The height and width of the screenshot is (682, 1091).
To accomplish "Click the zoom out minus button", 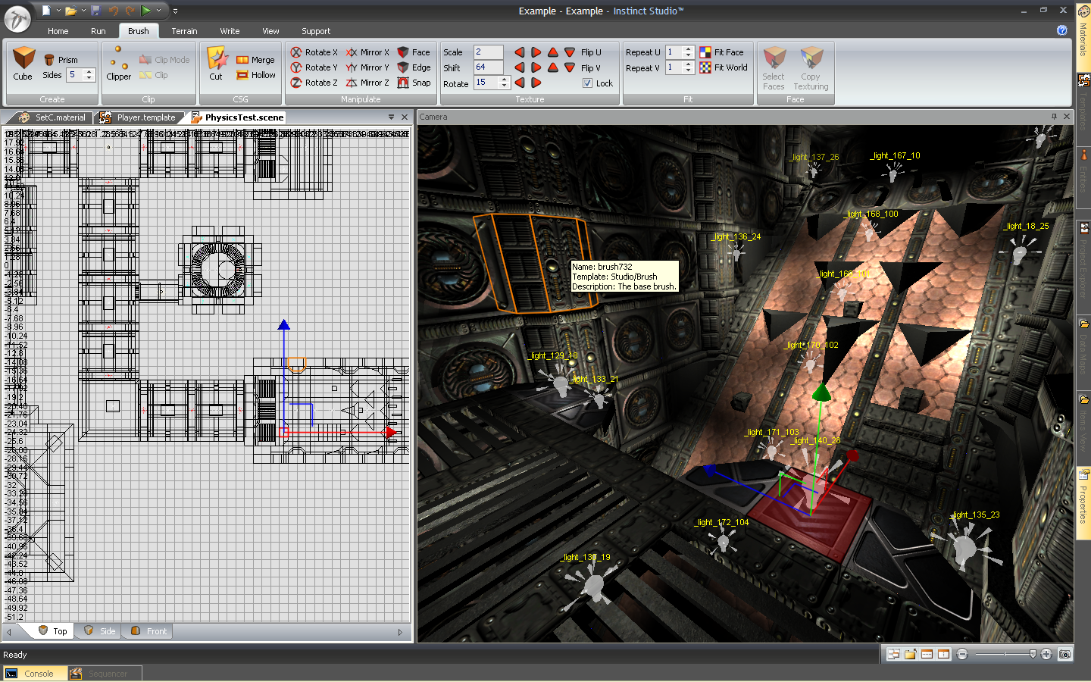I will pyautogui.click(x=962, y=654).
